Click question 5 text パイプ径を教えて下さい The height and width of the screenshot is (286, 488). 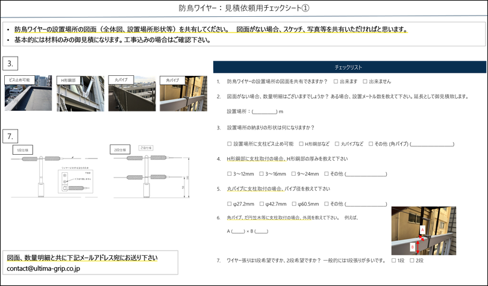click(x=278, y=189)
